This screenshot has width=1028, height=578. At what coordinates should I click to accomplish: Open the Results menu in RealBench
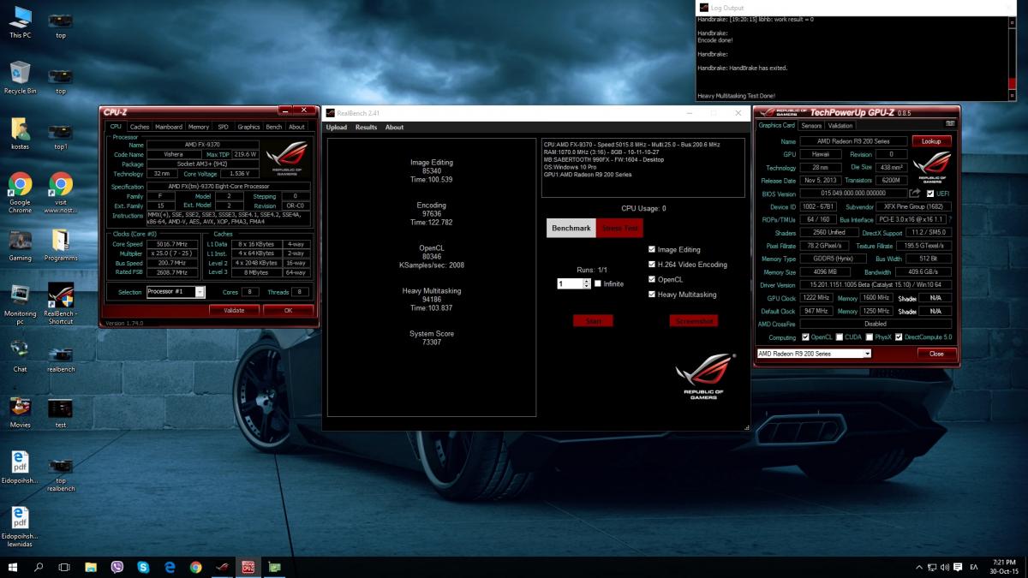tap(366, 128)
